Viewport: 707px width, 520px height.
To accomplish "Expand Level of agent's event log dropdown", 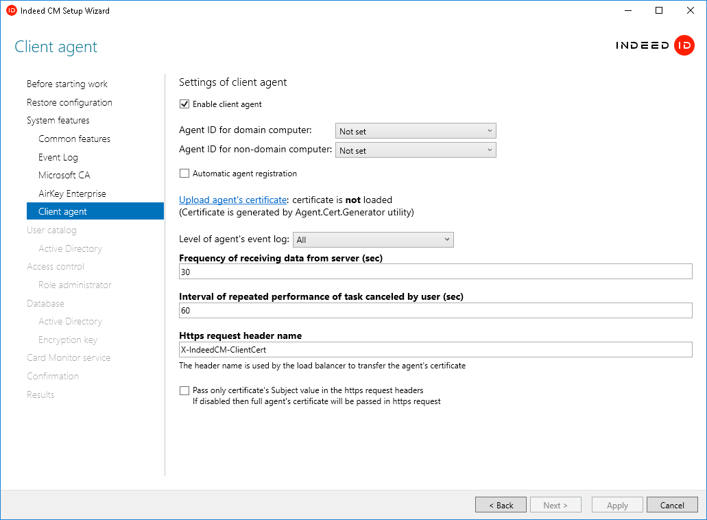I will tap(373, 240).
